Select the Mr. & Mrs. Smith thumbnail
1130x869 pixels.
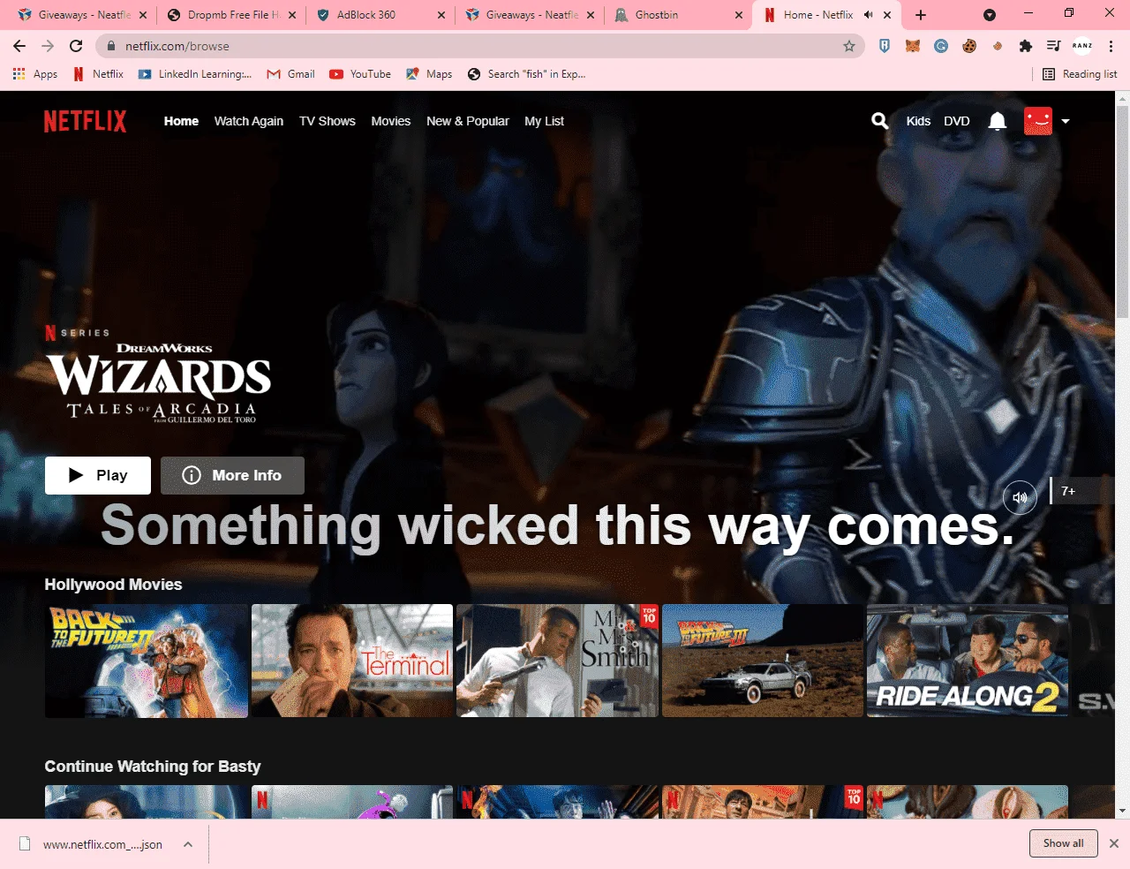557,661
